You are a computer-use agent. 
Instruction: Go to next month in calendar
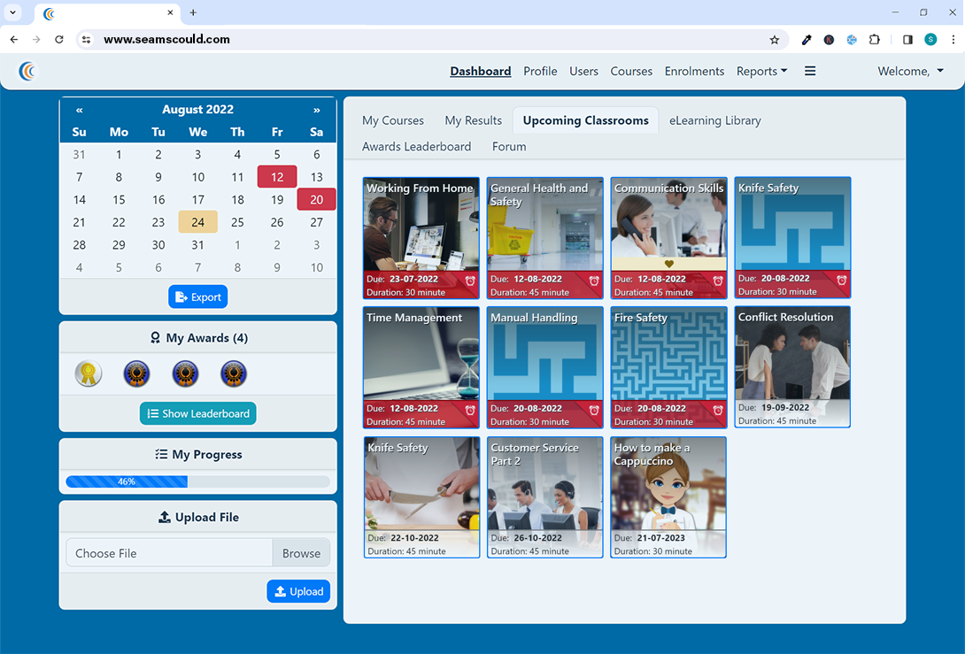316,110
